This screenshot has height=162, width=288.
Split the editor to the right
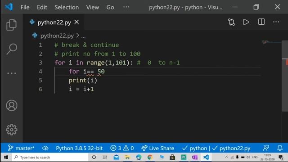(x=261, y=22)
